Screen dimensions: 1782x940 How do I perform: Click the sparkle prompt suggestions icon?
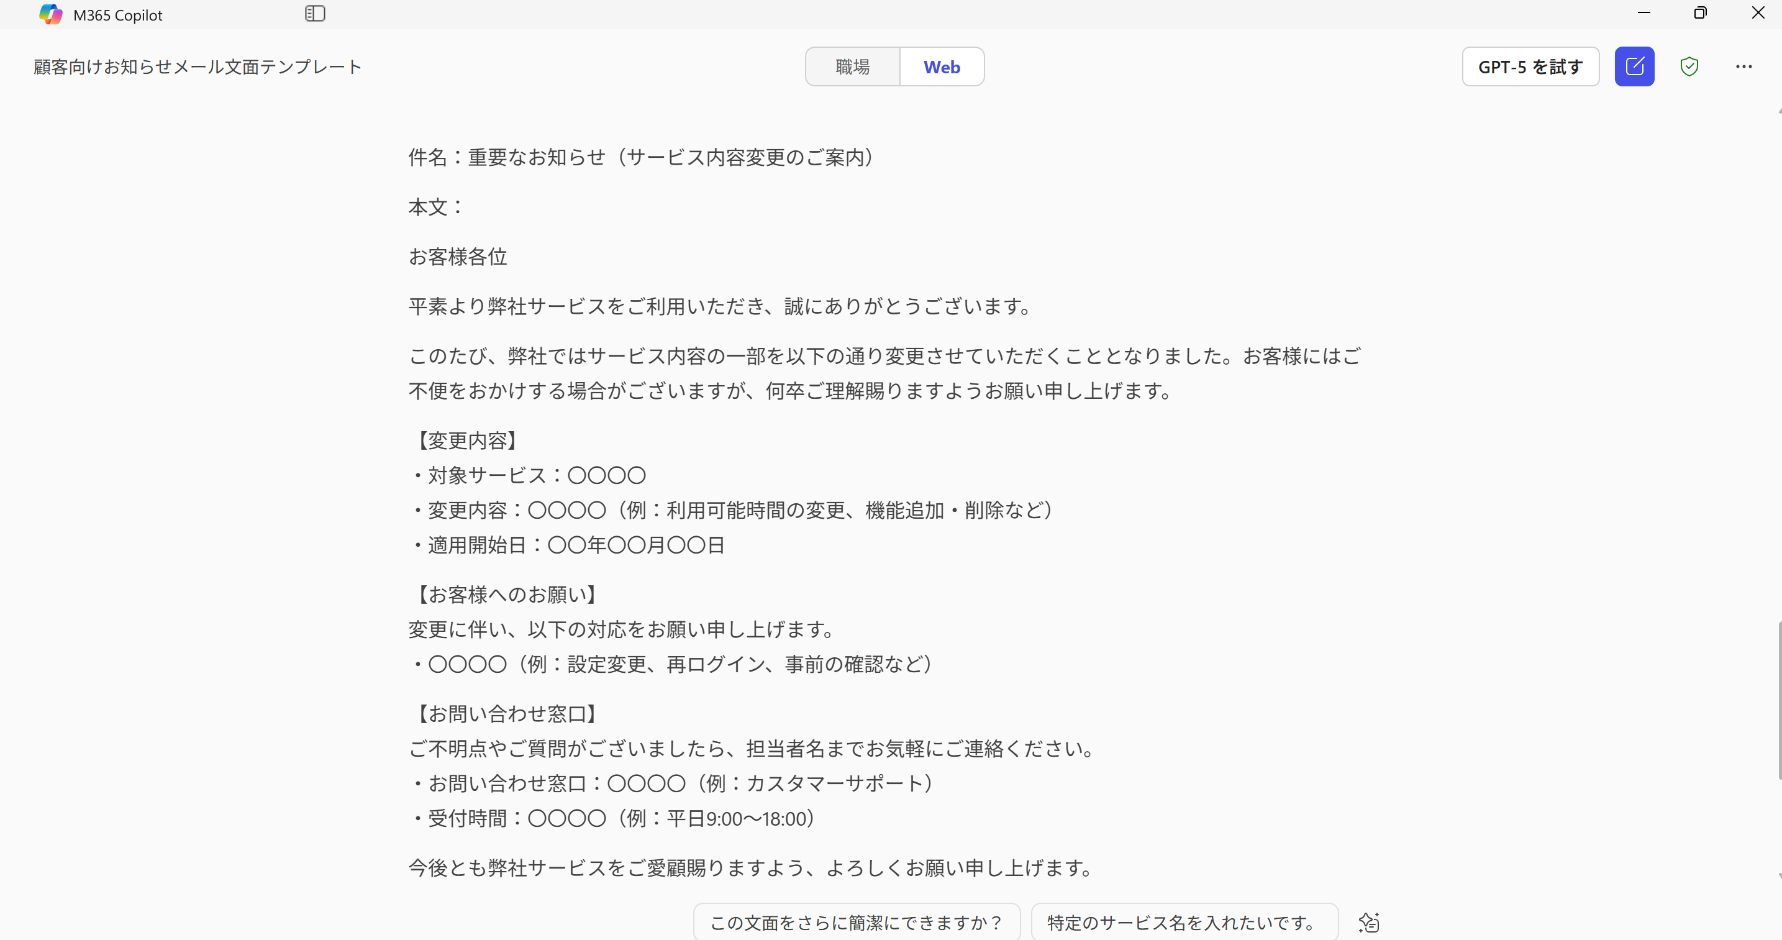(1369, 922)
